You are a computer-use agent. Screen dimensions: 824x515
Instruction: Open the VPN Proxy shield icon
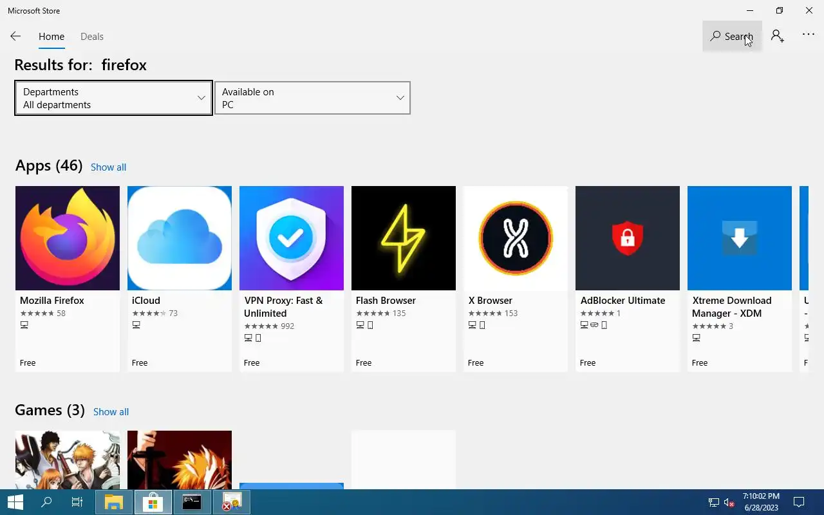point(292,238)
